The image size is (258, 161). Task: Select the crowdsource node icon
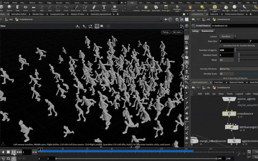[x=229, y=114]
